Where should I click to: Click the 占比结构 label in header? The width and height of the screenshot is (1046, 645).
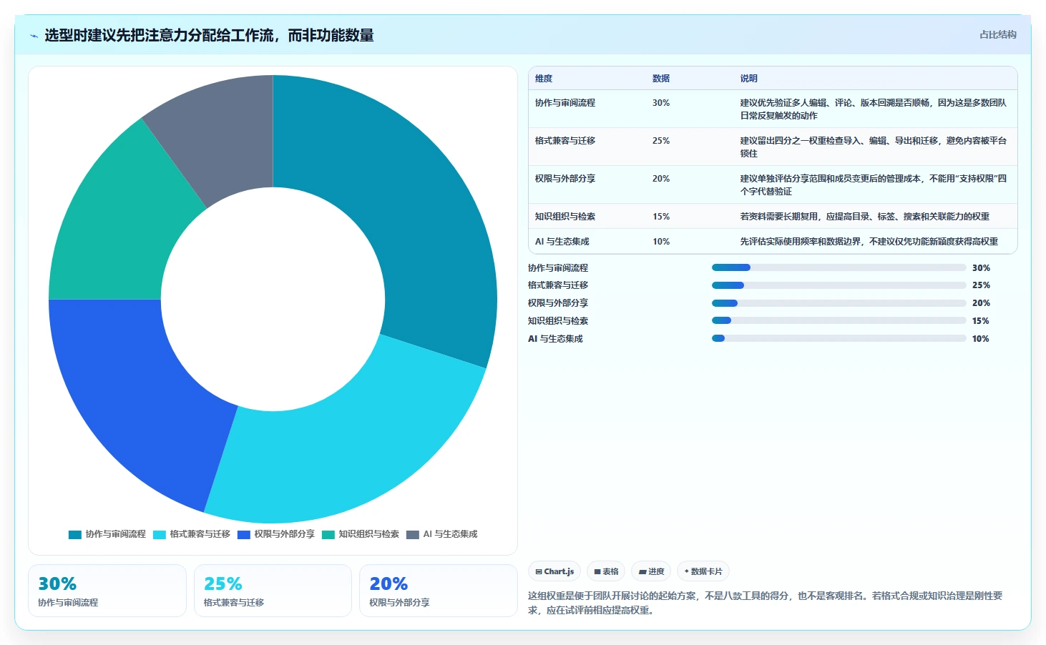pyautogui.click(x=998, y=34)
